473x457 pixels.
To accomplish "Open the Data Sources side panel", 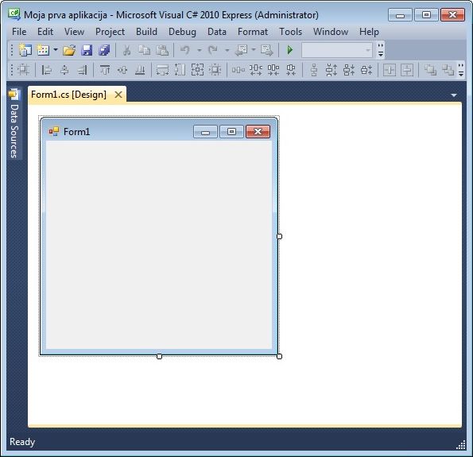I will [14, 124].
